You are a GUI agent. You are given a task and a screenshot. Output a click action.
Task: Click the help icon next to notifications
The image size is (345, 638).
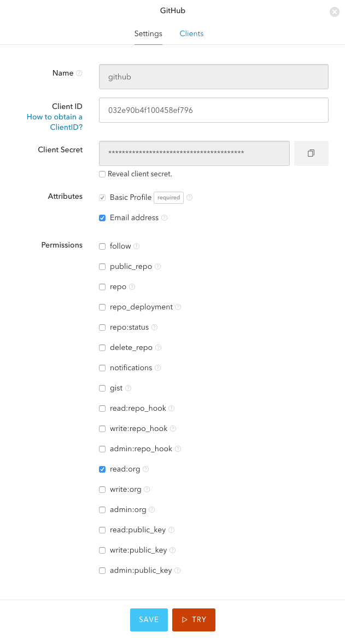(157, 367)
